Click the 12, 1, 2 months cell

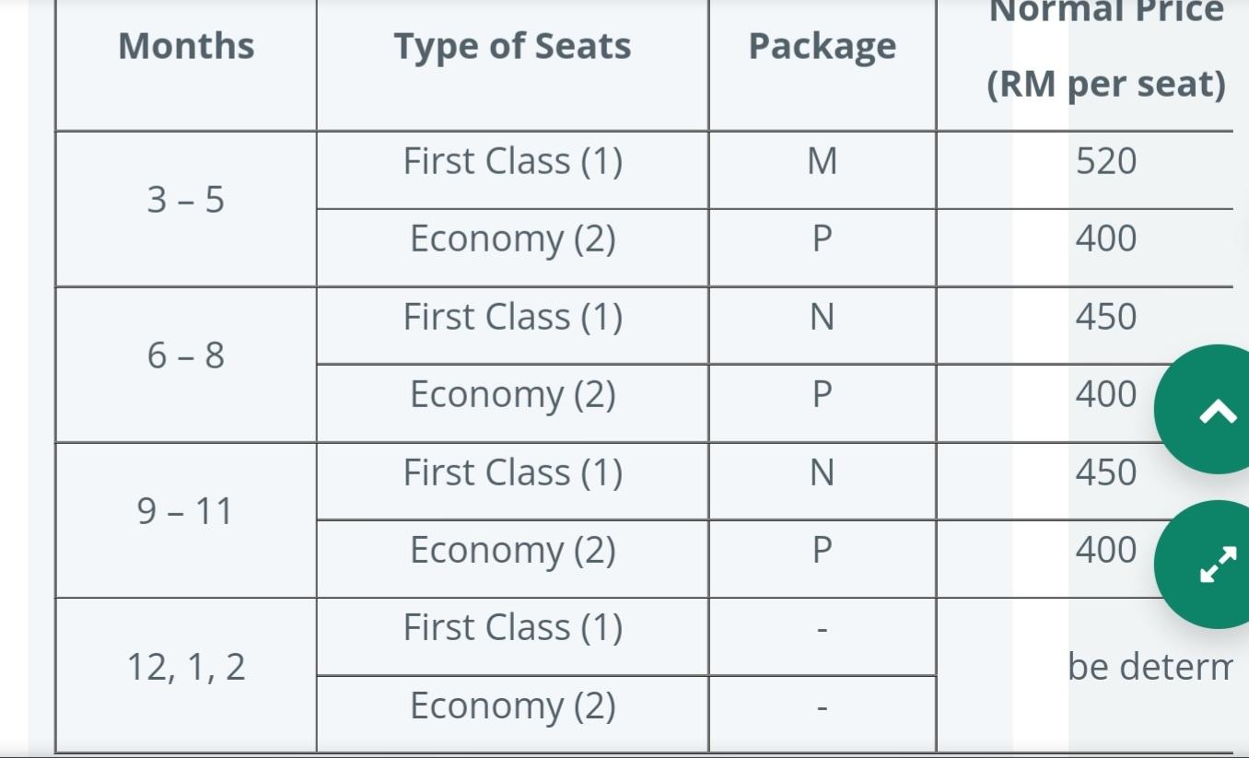coord(186,667)
